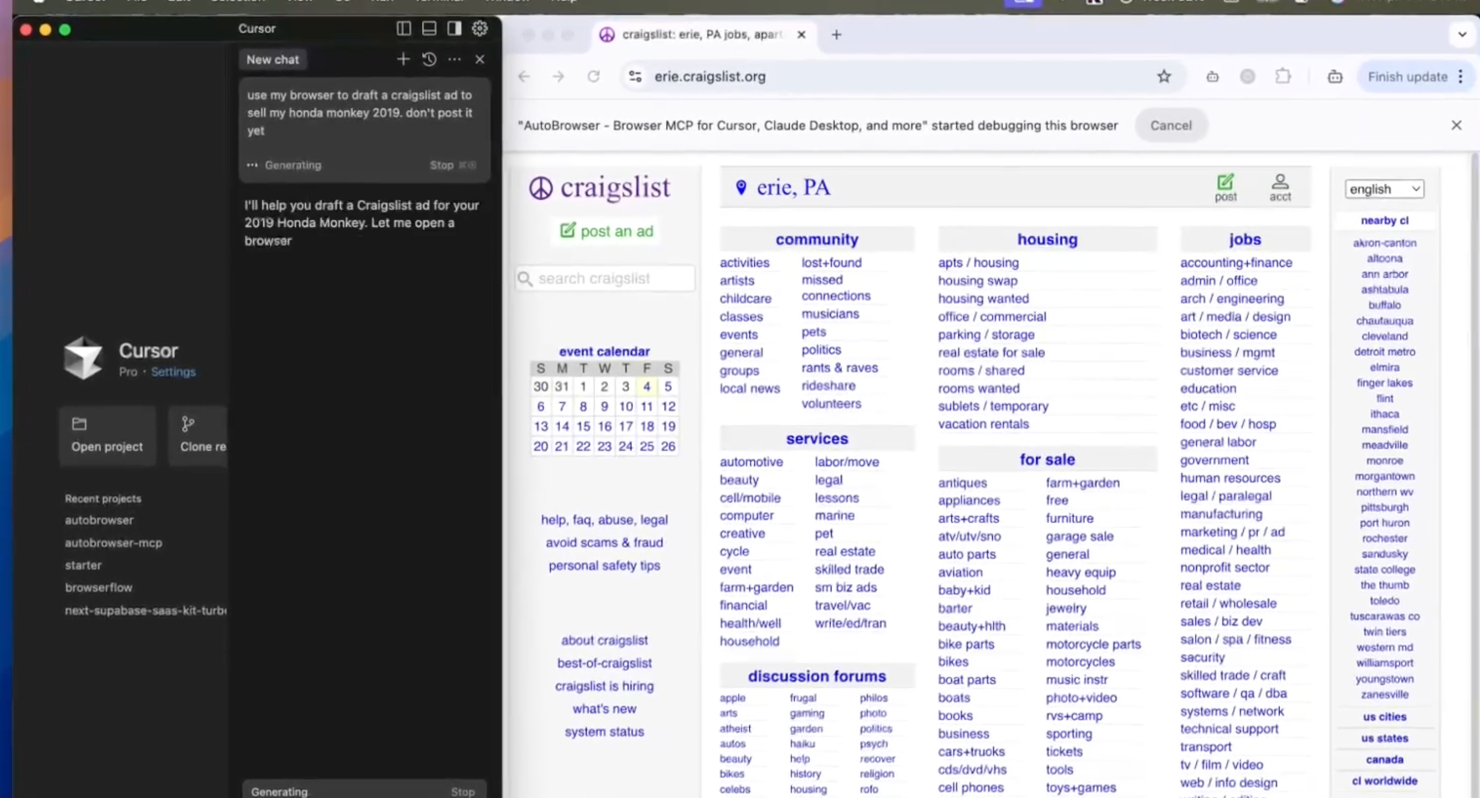
Task: Open the jobs section heading
Action: (1244, 240)
